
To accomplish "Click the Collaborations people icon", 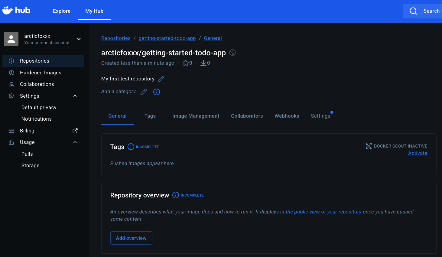I will click(11, 84).
